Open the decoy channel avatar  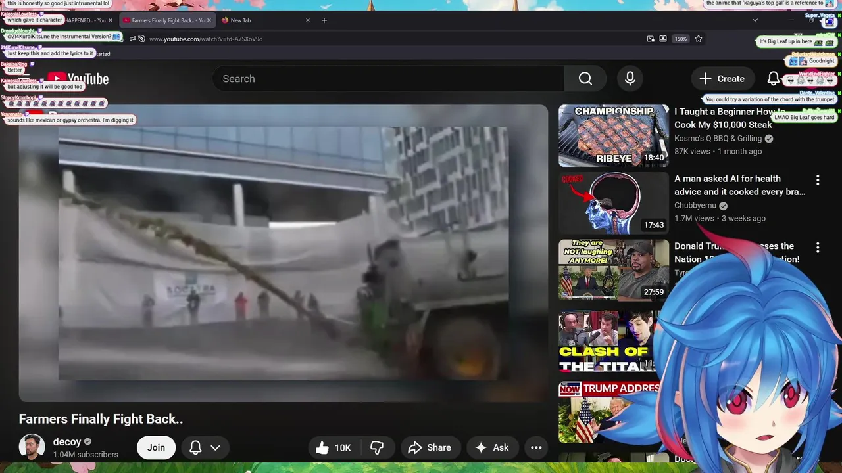(x=32, y=447)
